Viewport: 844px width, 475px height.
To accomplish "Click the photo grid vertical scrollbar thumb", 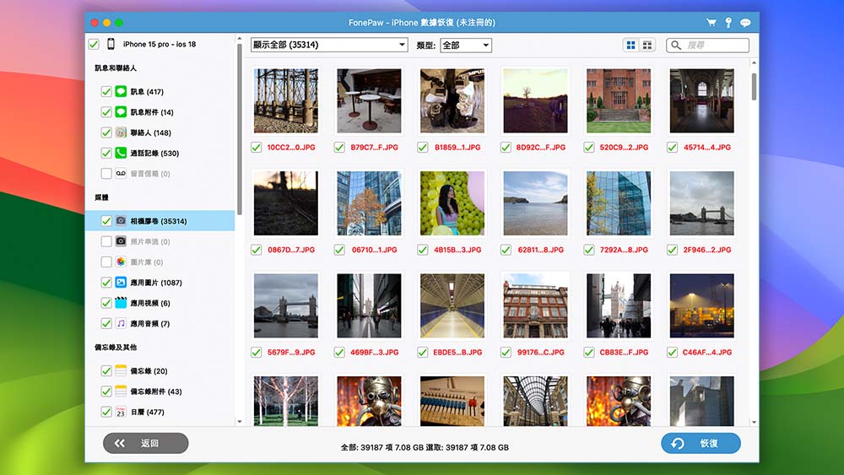I will pos(754,86).
